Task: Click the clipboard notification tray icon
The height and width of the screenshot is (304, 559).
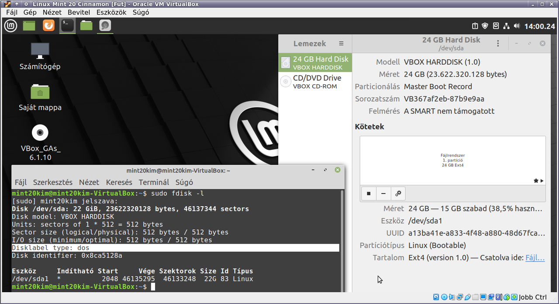Action: [476, 26]
